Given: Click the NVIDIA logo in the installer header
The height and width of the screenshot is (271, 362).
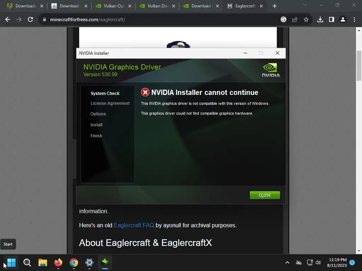Looking at the screenshot, I should 270,70.
